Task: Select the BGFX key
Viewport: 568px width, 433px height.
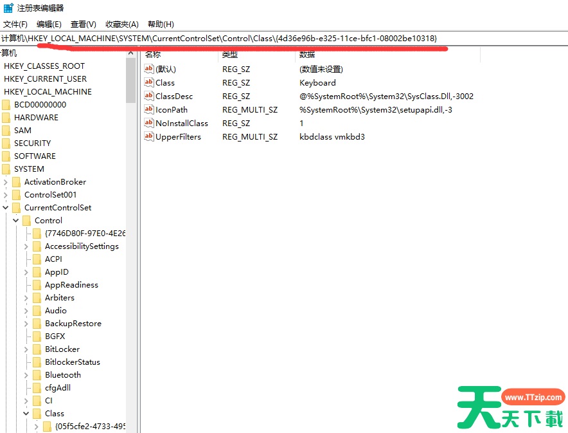Action: pos(55,336)
